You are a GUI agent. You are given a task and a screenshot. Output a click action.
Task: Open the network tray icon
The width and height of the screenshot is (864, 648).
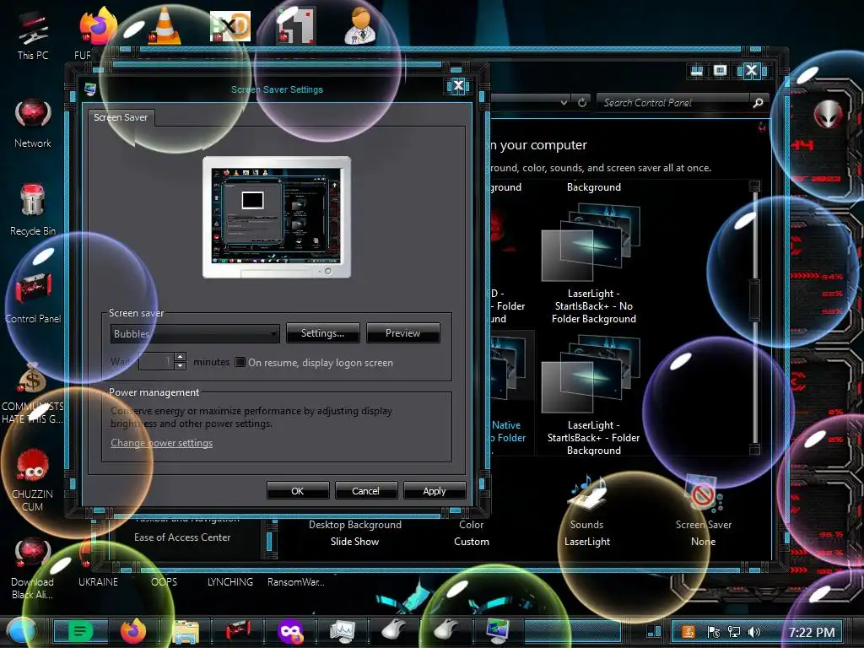pos(734,632)
